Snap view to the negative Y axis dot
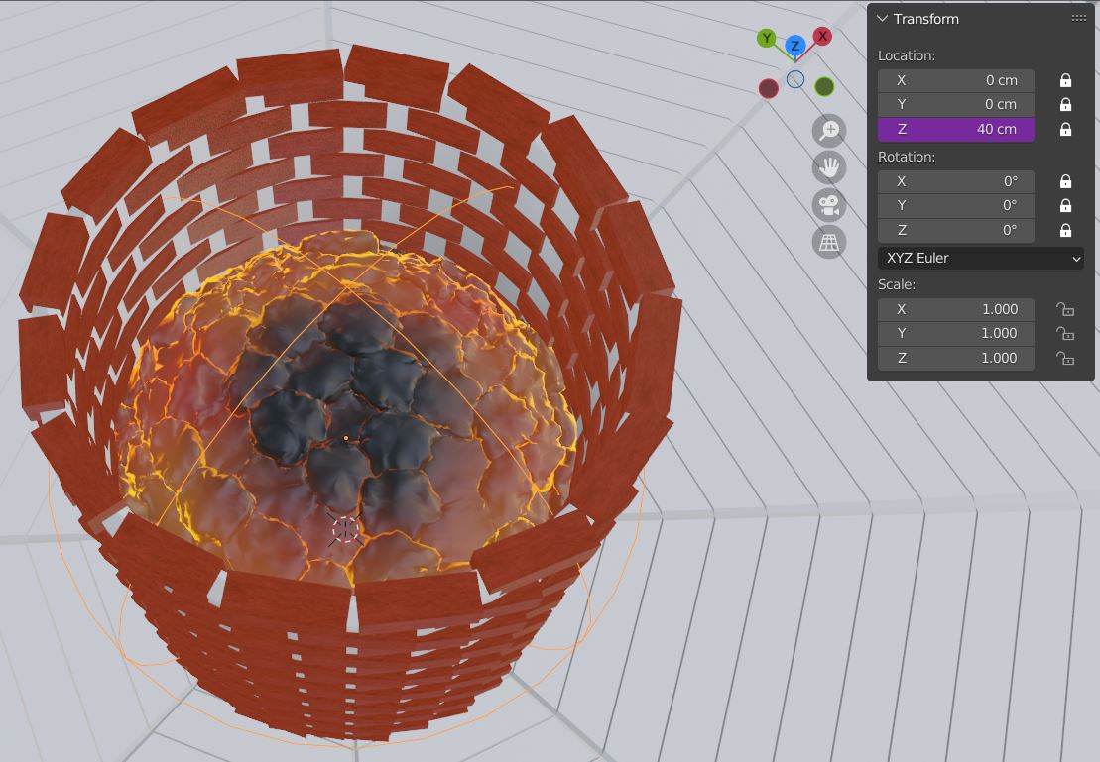Image resolution: width=1100 pixels, height=762 pixels. pos(824,87)
